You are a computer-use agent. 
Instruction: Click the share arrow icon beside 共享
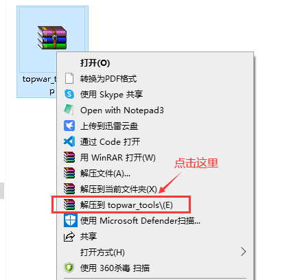click(x=69, y=237)
